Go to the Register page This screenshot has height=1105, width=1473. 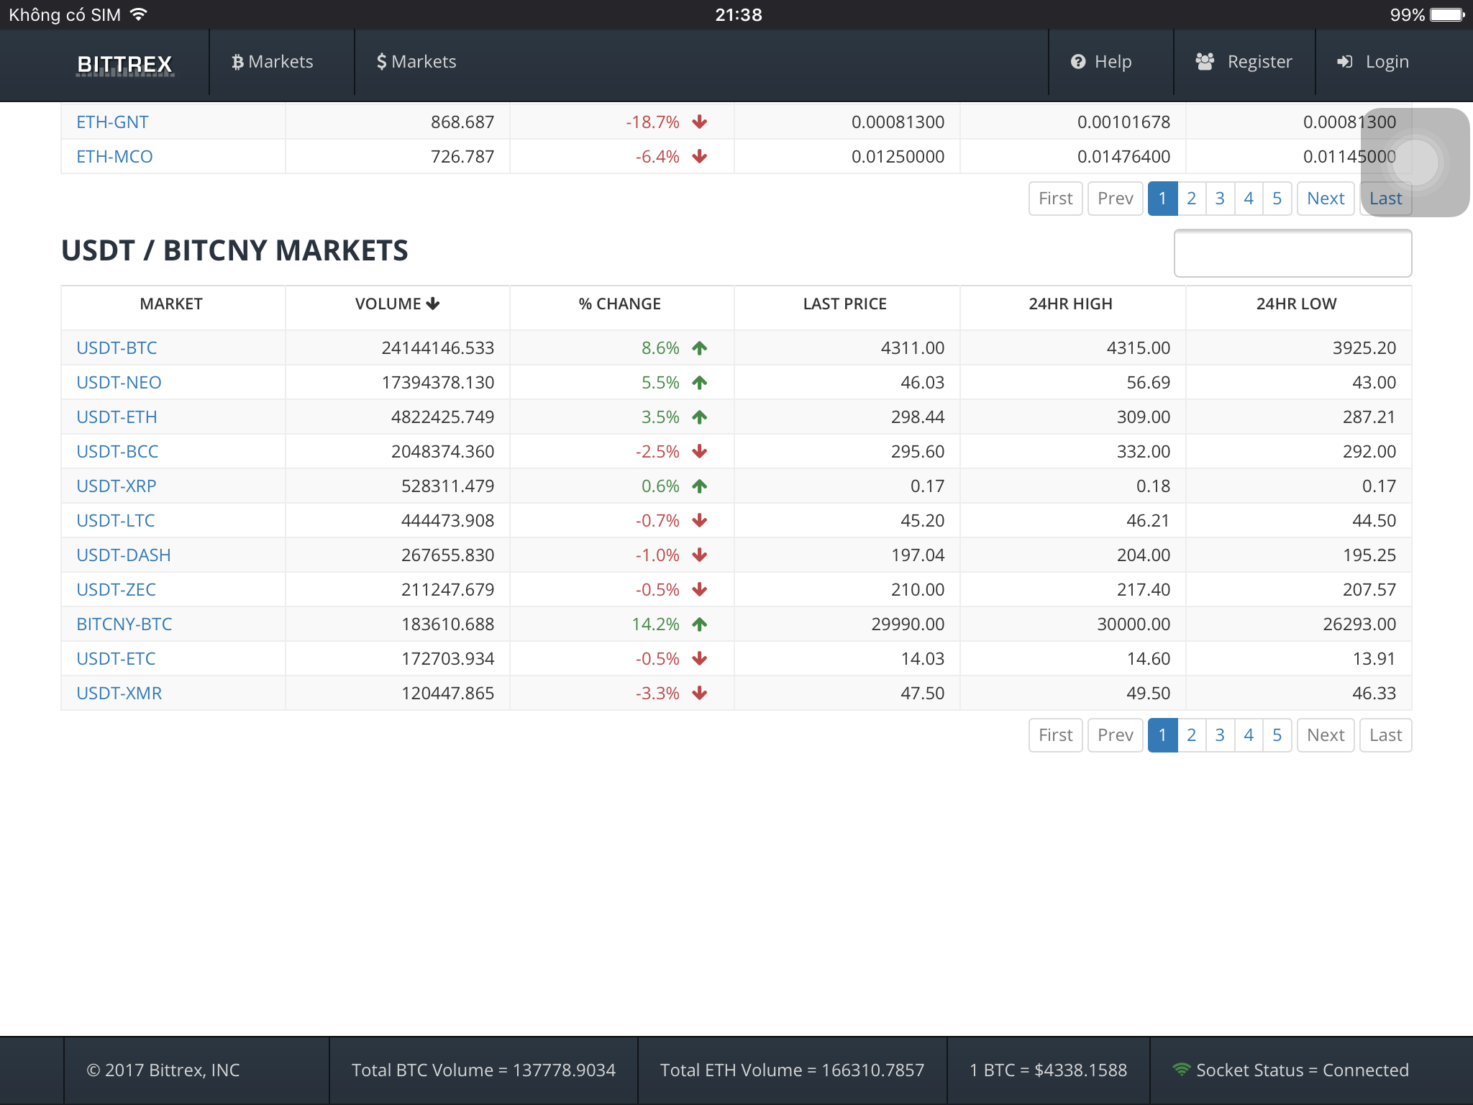pyautogui.click(x=1244, y=62)
